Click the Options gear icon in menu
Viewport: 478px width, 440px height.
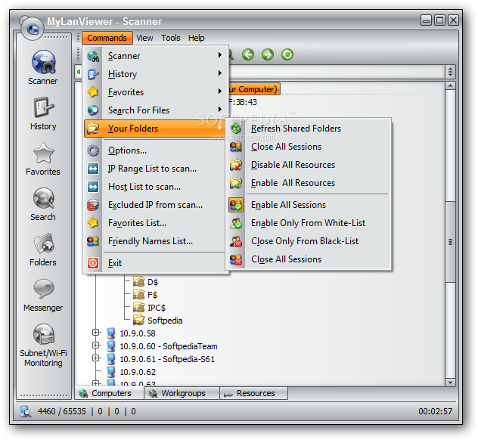click(x=93, y=150)
